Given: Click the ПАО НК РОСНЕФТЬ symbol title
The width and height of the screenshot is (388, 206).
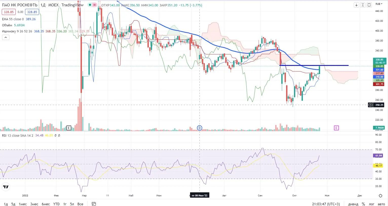Looking at the screenshot, I should pyautogui.click(x=20, y=5).
